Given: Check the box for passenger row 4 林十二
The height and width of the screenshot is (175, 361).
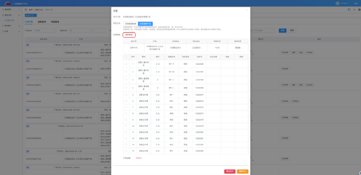Looking at the screenshot, I should pyautogui.click(x=126, y=87).
